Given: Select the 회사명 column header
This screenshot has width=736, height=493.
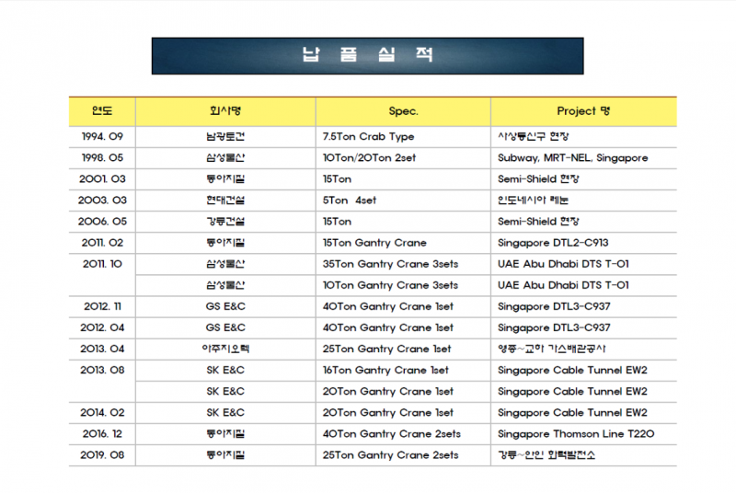Looking at the screenshot, I should pyautogui.click(x=225, y=111).
